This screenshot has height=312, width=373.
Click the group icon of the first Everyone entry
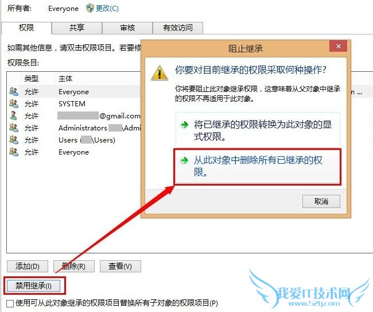[14, 92]
